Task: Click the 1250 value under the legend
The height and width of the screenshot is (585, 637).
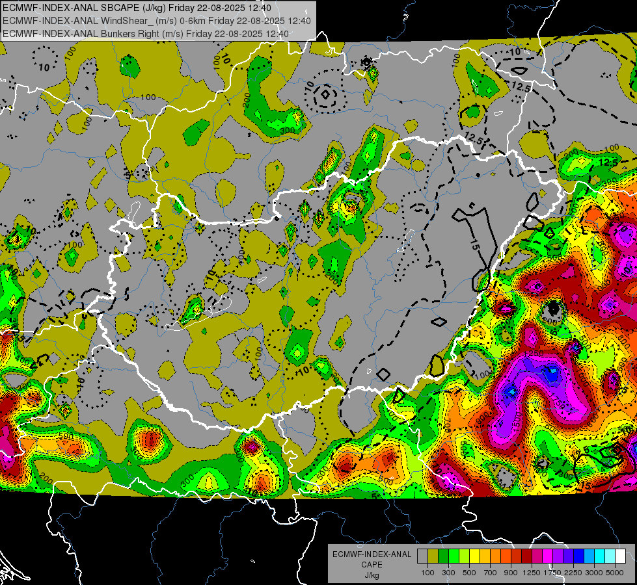Action: click(532, 573)
